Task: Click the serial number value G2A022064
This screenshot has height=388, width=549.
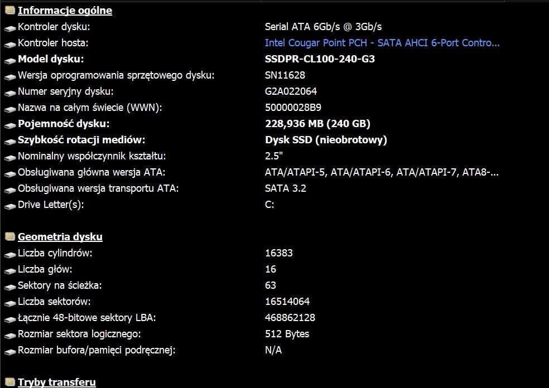Action: click(x=291, y=91)
